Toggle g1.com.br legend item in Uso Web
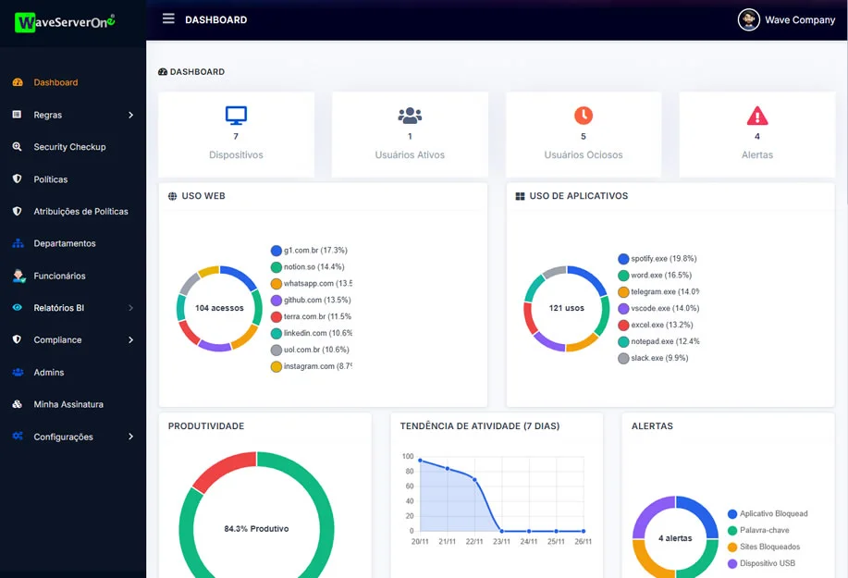 310,251
